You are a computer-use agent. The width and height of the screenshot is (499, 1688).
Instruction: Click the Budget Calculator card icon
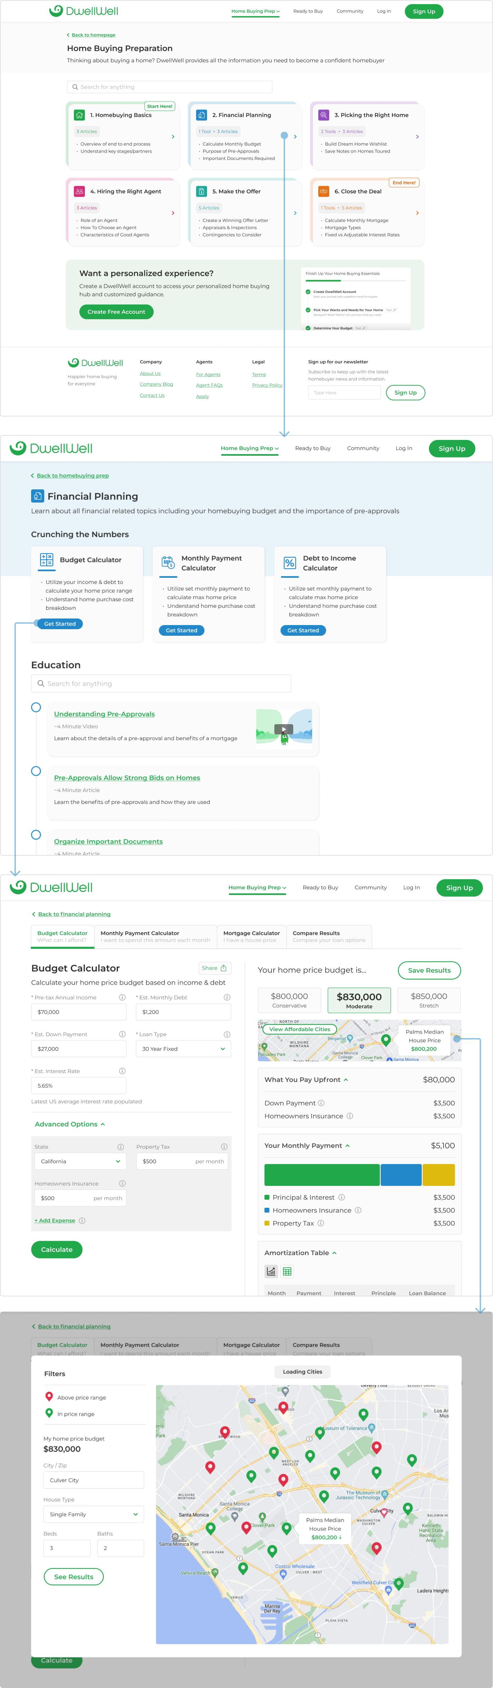click(47, 559)
